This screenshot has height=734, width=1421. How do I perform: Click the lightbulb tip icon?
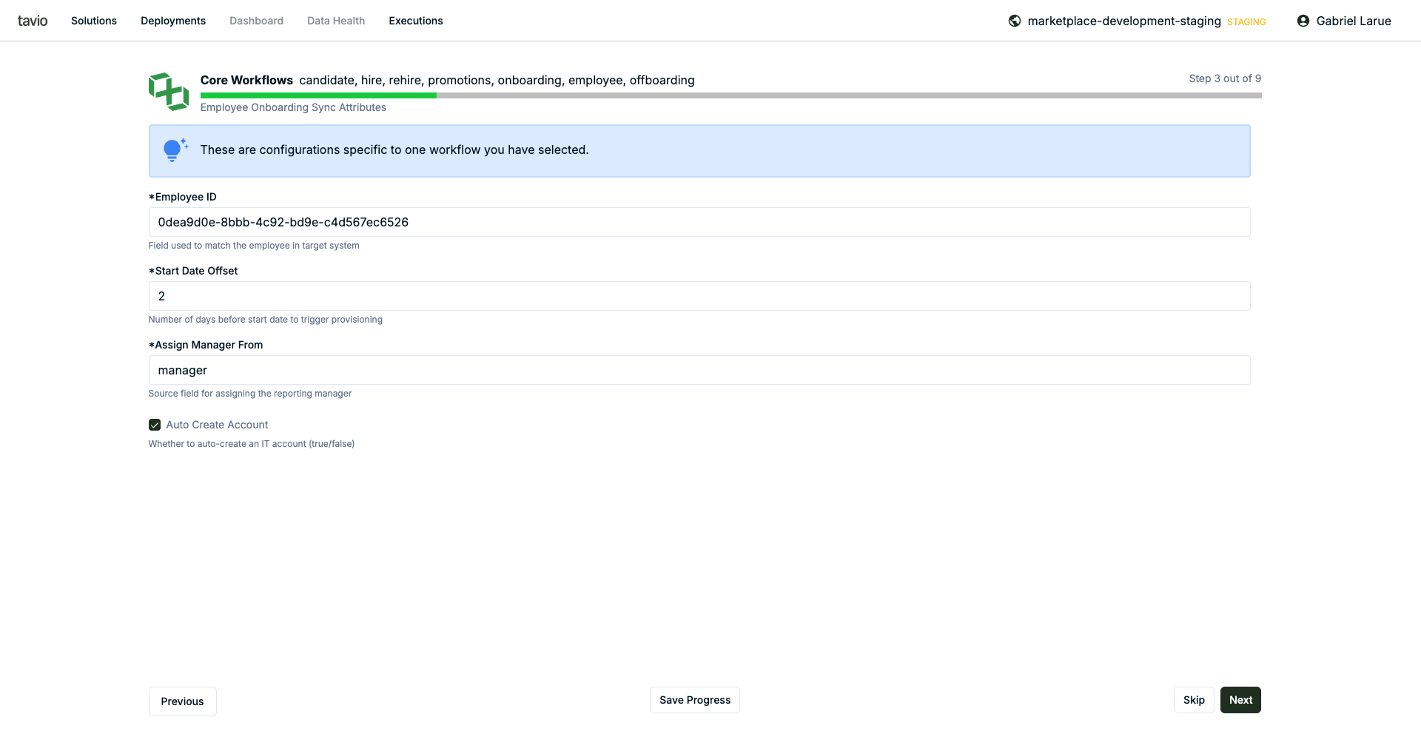tap(175, 150)
